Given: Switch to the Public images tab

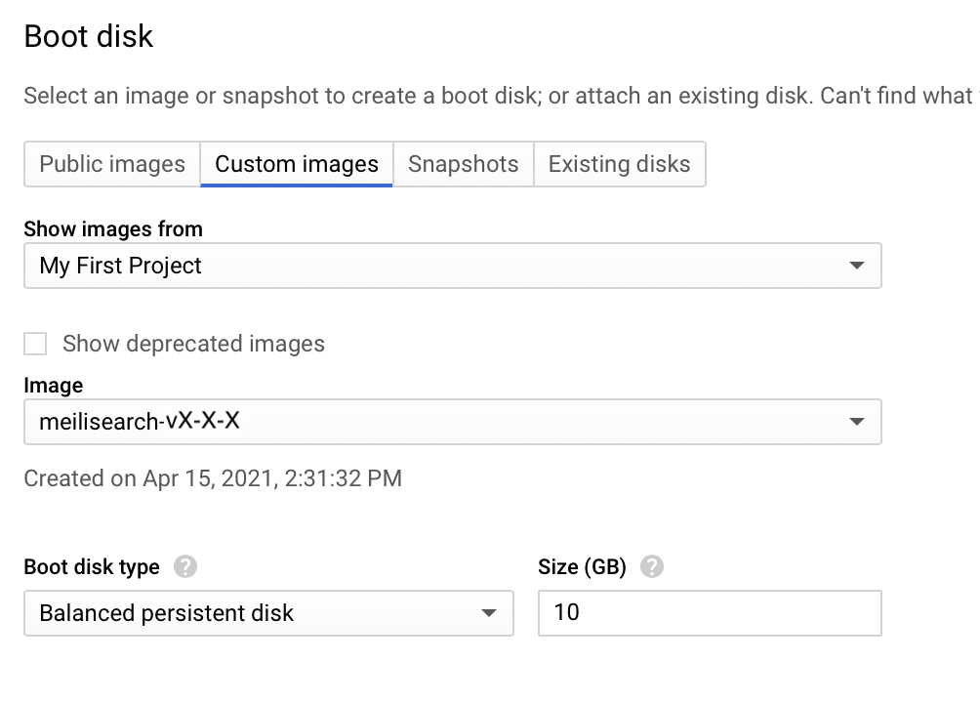Looking at the screenshot, I should [111, 164].
